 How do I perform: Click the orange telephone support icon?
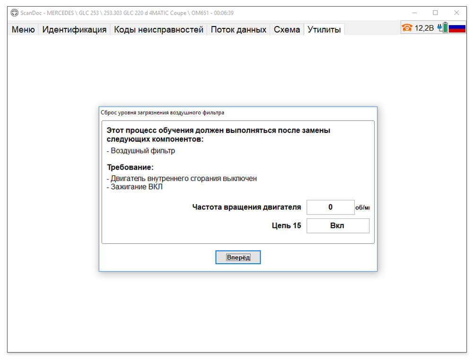tap(407, 28)
